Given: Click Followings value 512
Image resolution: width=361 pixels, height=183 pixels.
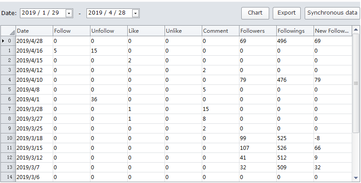Looking at the screenshot, I should pyautogui.click(x=295, y=157).
